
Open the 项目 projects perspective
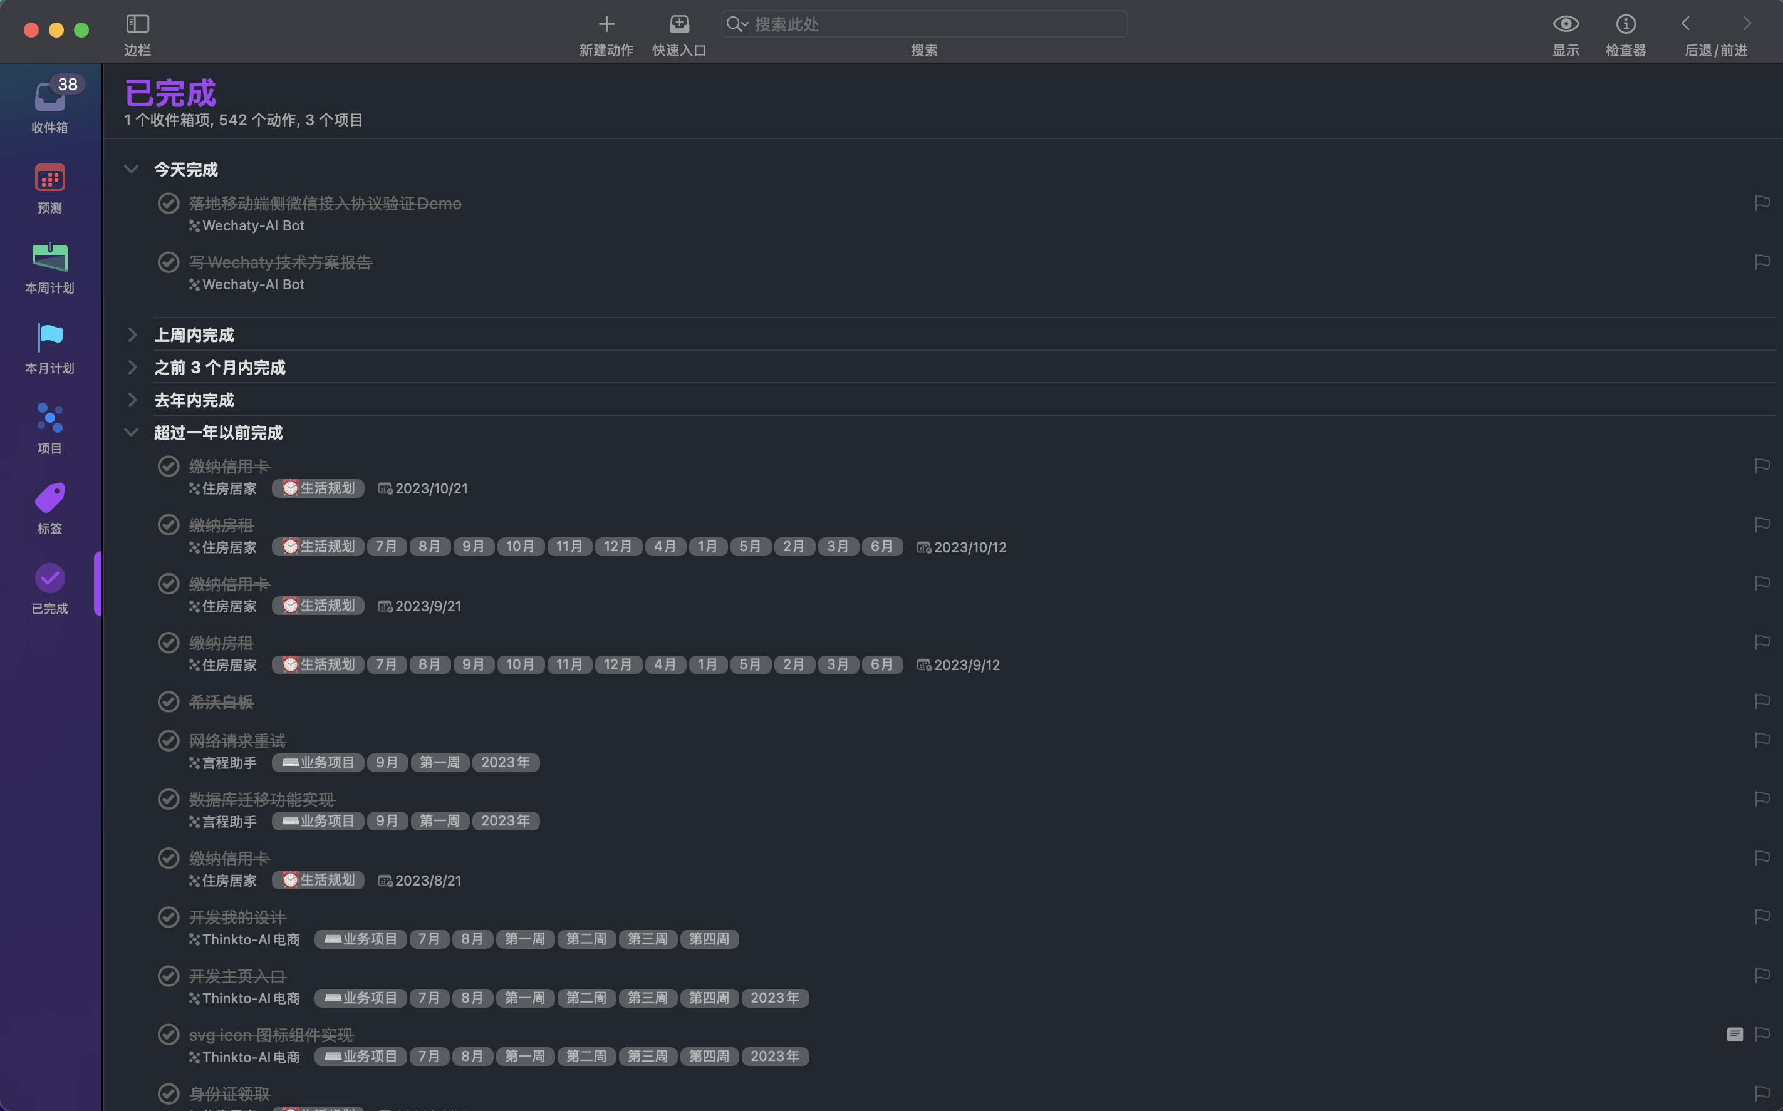pyautogui.click(x=50, y=428)
